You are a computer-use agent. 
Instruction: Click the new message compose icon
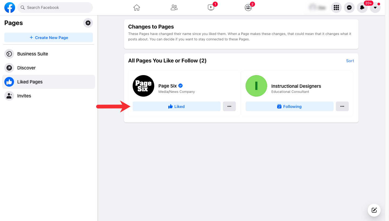tap(374, 210)
